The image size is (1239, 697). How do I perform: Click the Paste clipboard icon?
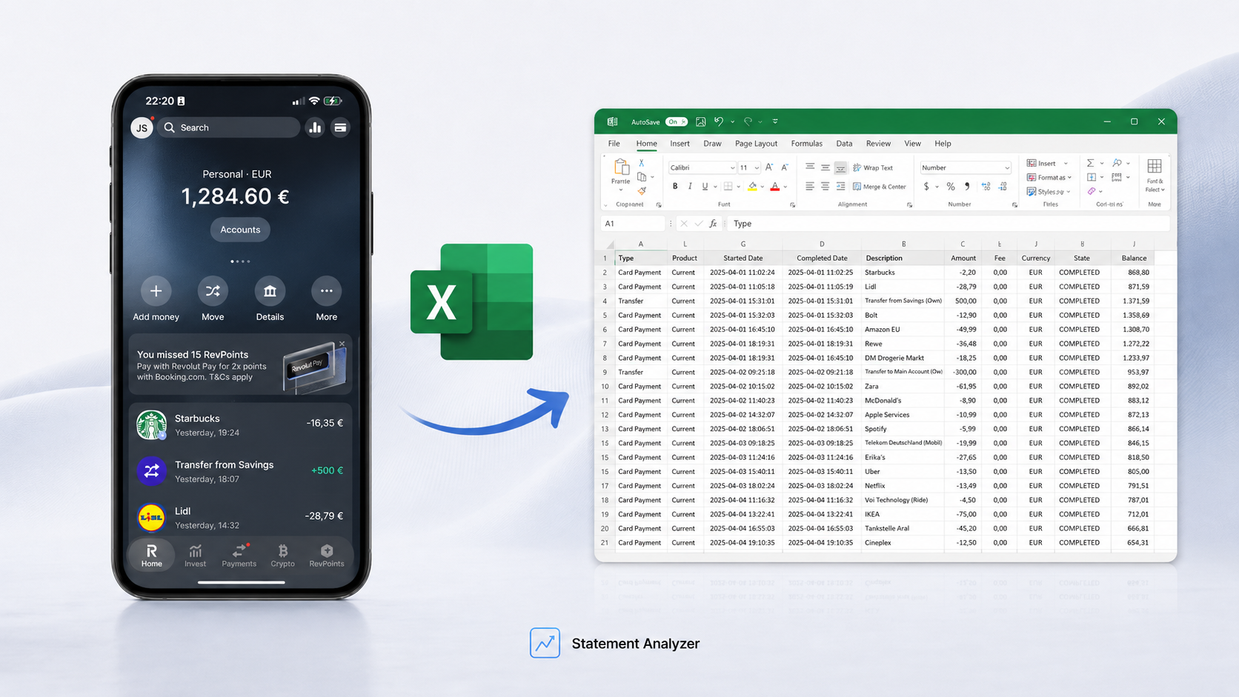point(621,168)
